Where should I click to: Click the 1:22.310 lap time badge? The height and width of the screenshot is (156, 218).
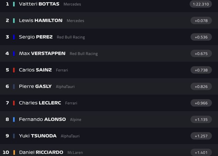point(200,4)
